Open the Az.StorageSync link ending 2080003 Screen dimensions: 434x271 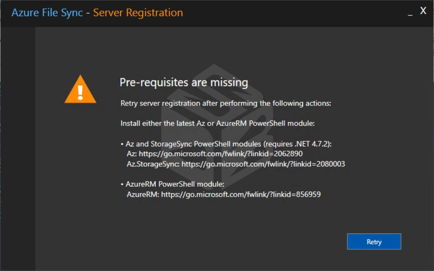click(x=263, y=164)
